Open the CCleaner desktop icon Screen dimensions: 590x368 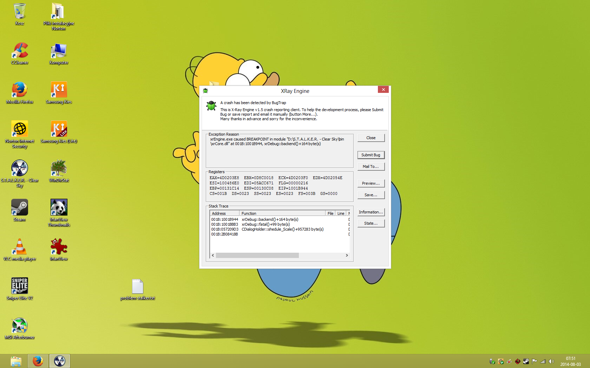20,53
